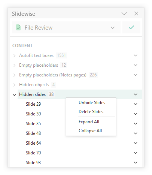Collapse the Hidden slides group
The image size is (152, 175).
(14, 95)
